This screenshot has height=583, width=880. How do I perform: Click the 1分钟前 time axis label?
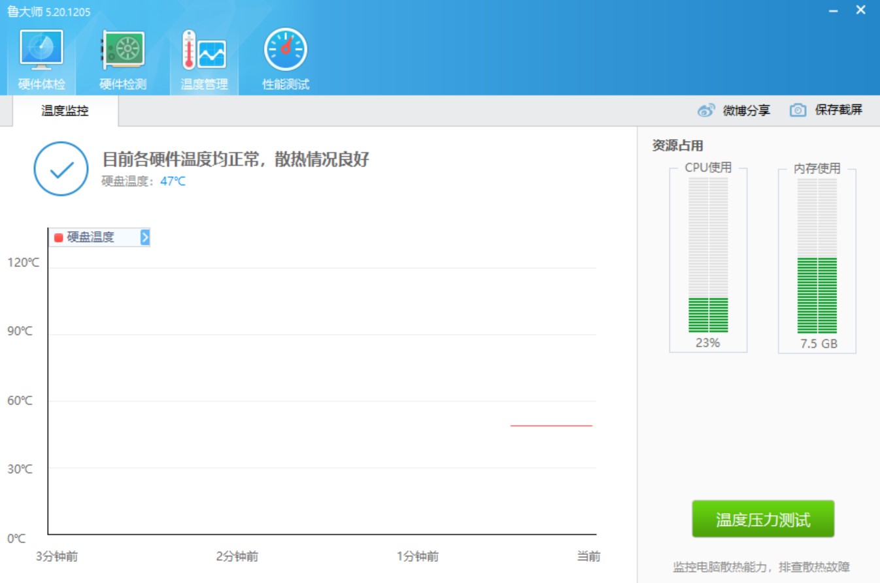pos(418,557)
